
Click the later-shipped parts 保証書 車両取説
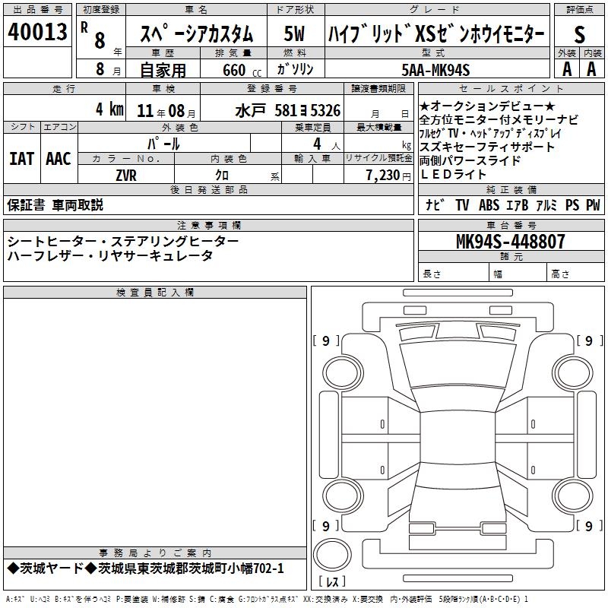pos(55,205)
